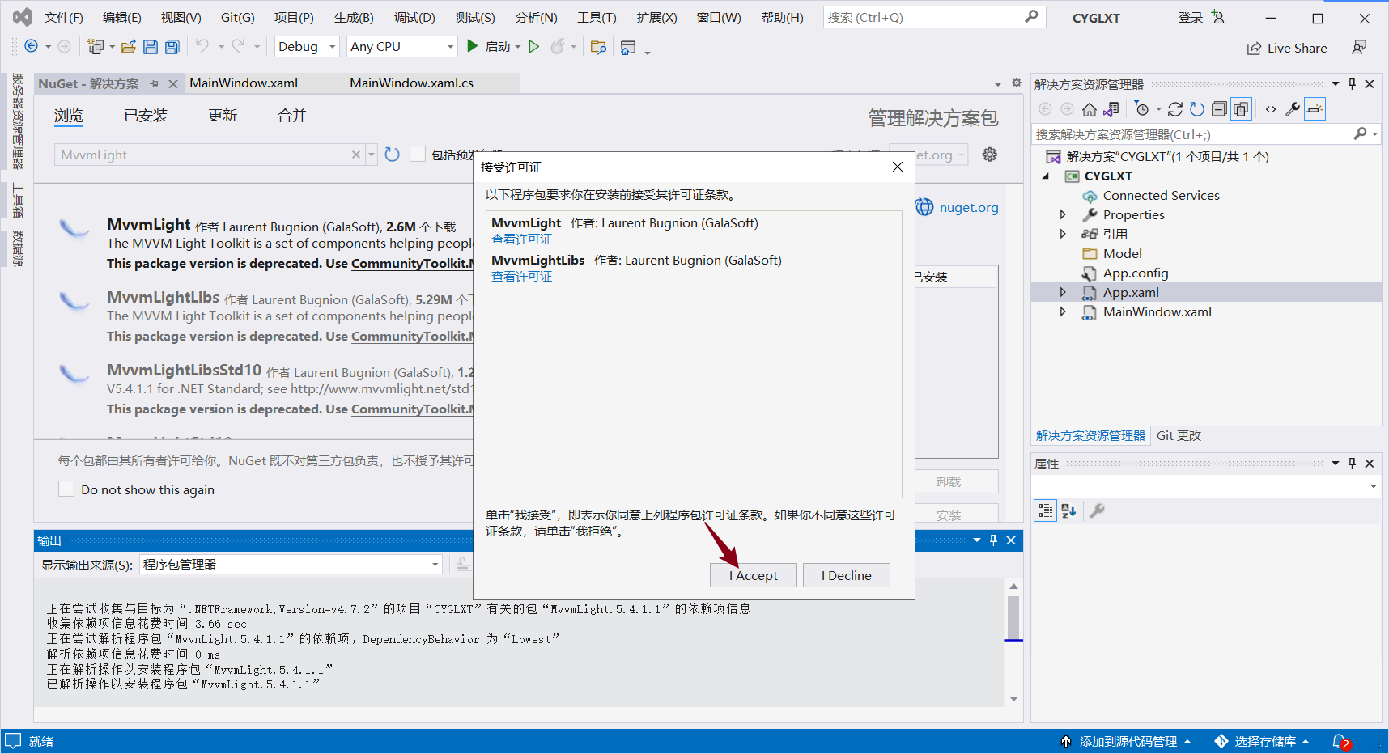Click nuget.org link
1389x754 pixels.
click(x=969, y=208)
